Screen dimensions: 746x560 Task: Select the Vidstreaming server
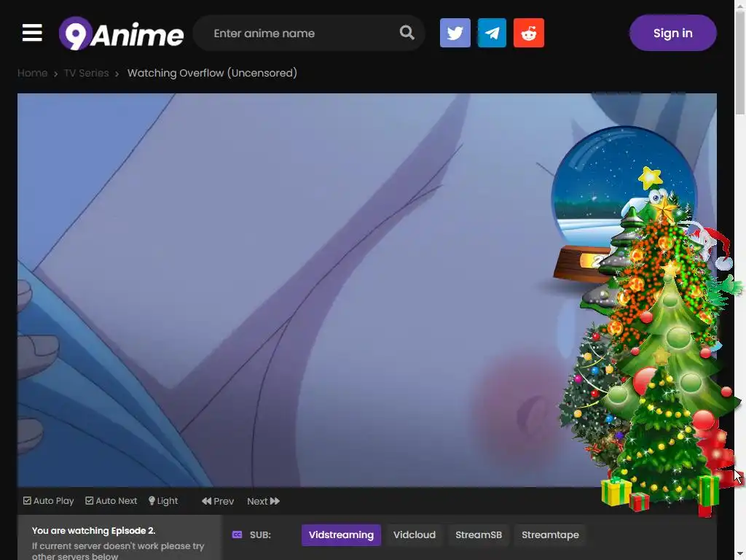pos(341,534)
